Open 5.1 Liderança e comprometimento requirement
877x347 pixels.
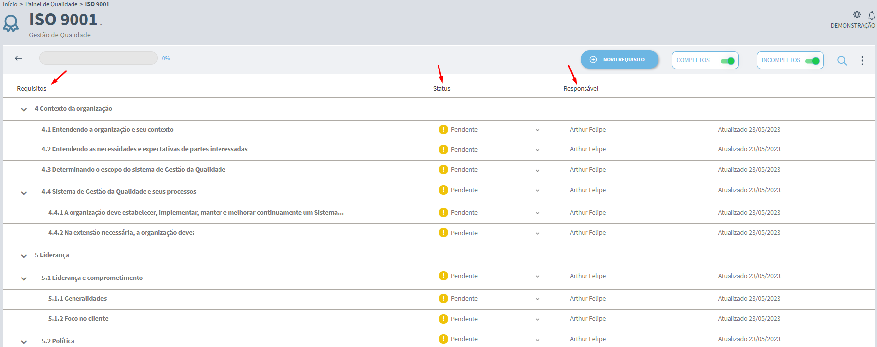coord(92,278)
